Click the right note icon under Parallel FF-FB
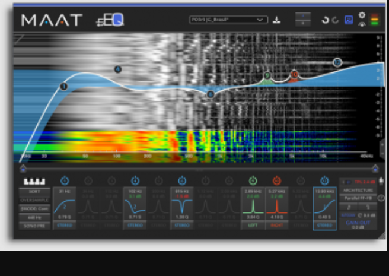This screenshot has width=389, height=276. [x=368, y=207]
